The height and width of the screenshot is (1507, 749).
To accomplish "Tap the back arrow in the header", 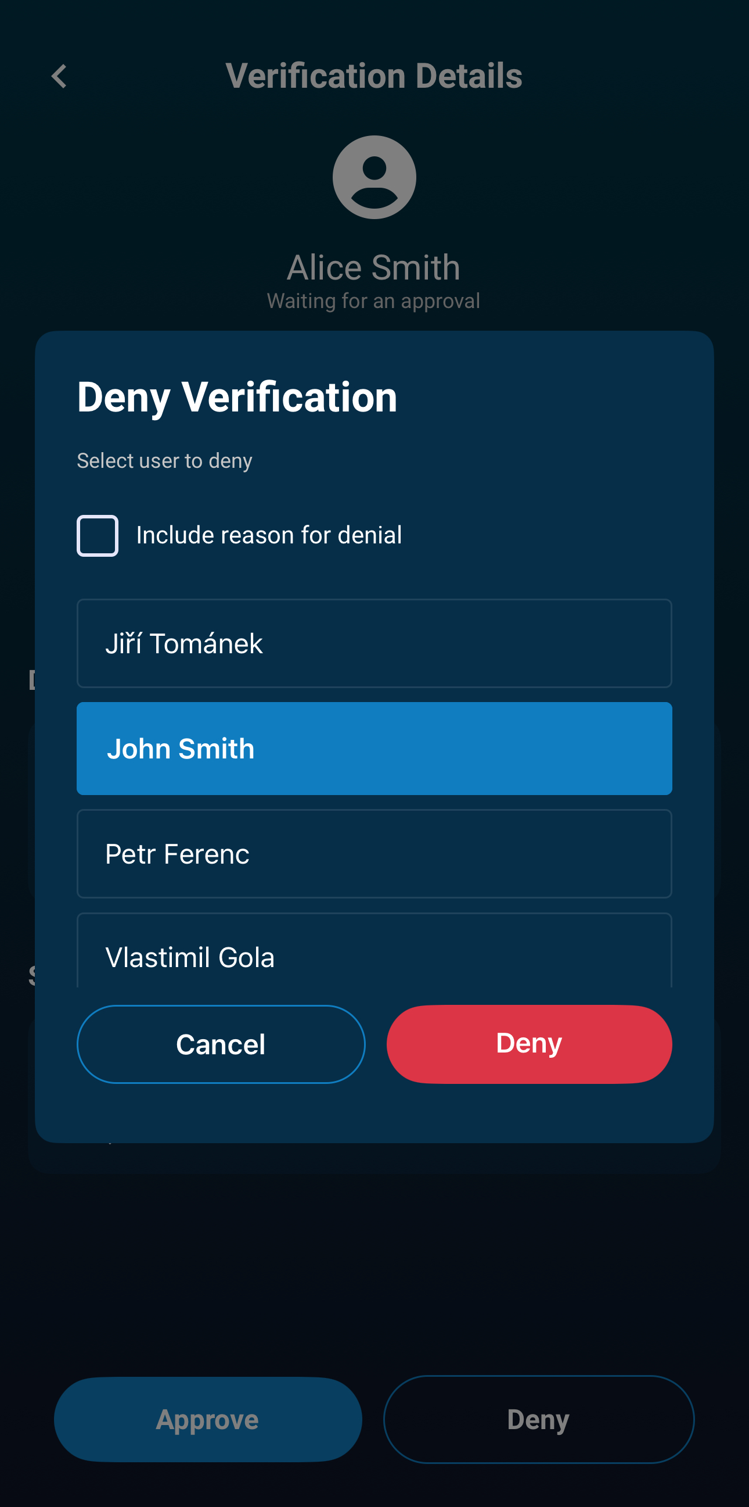I will [x=59, y=76].
